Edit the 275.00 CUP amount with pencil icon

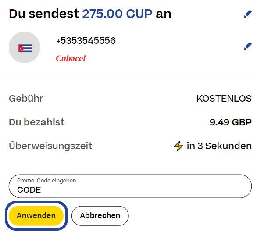coord(248,14)
